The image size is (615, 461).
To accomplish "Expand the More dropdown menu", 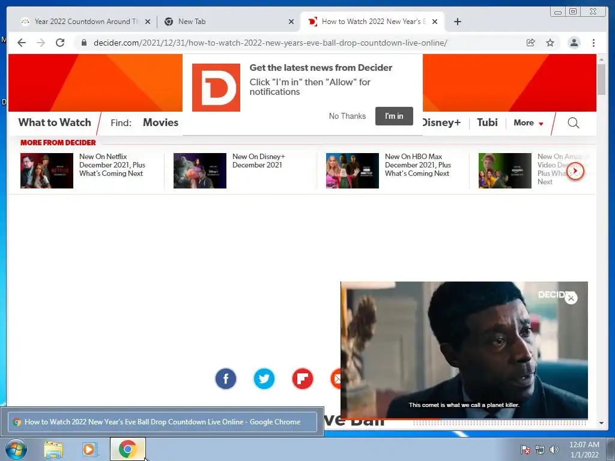I will click(x=529, y=122).
